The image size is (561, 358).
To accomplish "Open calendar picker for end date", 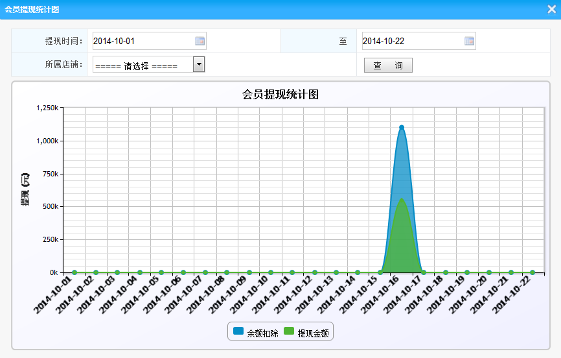I will click(470, 41).
